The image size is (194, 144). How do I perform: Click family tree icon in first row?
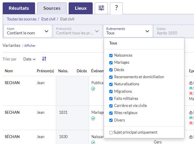click(x=191, y=83)
